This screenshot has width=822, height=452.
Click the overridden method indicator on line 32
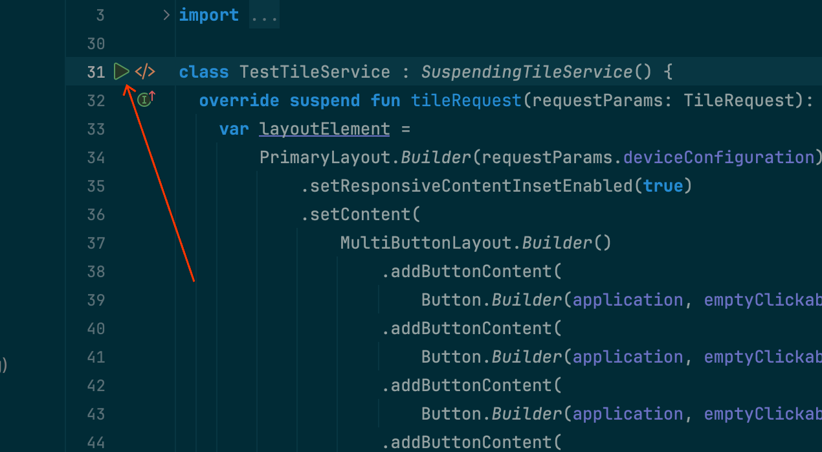tap(144, 100)
